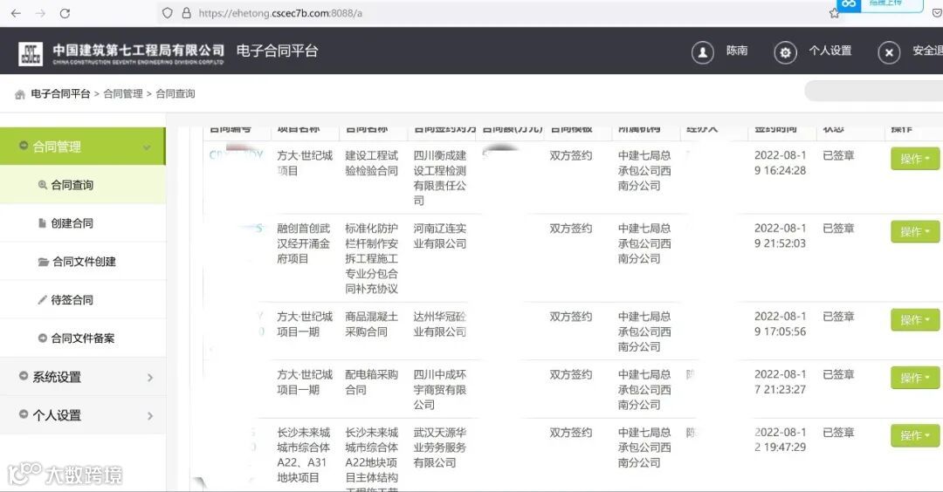Open 个人设置 in the top header
Viewport: 943px width, 492px height.
coord(830,51)
